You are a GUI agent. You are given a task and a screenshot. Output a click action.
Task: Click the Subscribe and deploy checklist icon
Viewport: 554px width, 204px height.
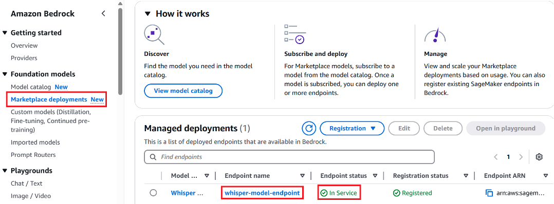(x=294, y=34)
